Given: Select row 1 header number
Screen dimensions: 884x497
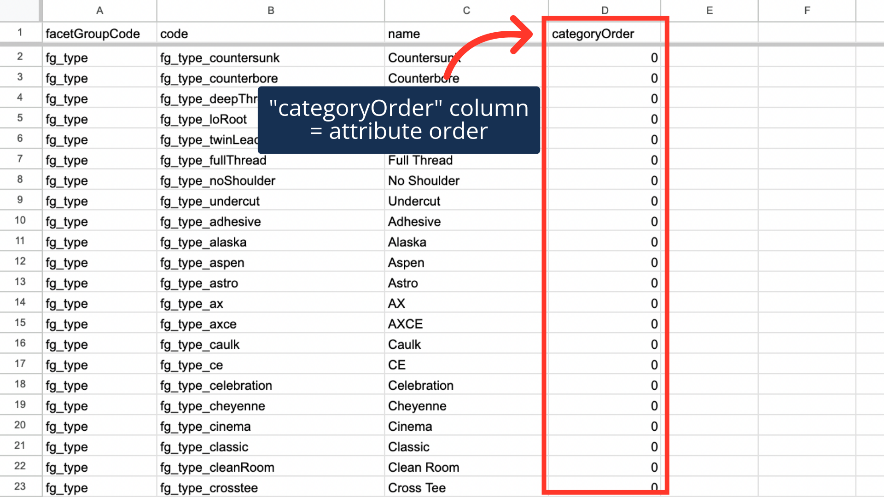Looking at the screenshot, I should click(20, 33).
